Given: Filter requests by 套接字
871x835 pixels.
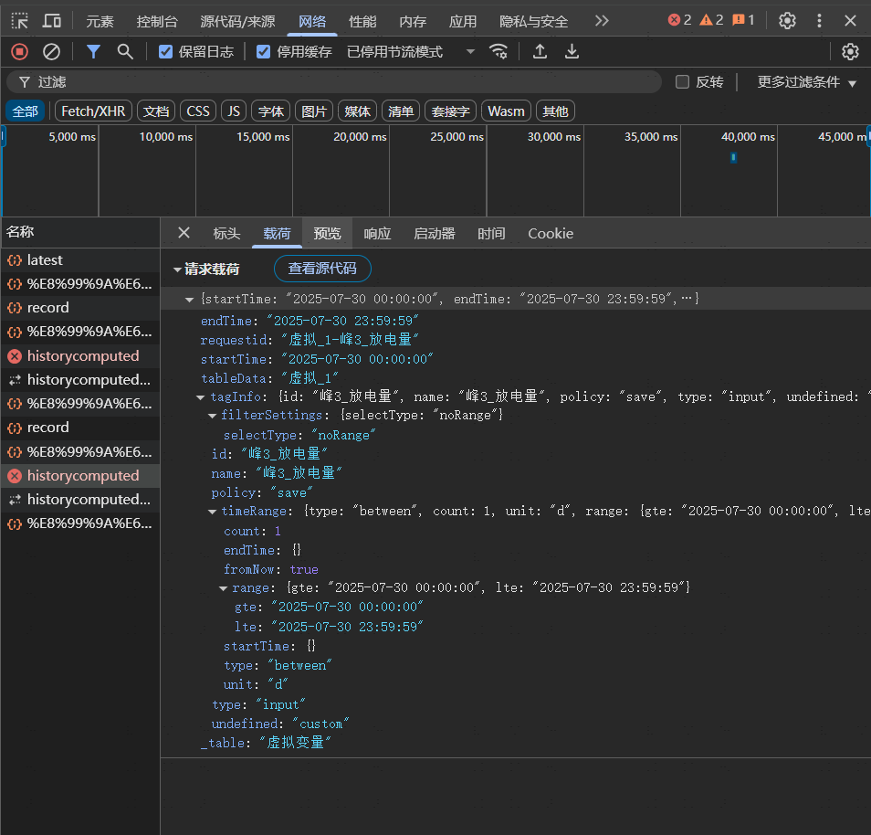Looking at the screenshot, I should (x=450, y=111).
